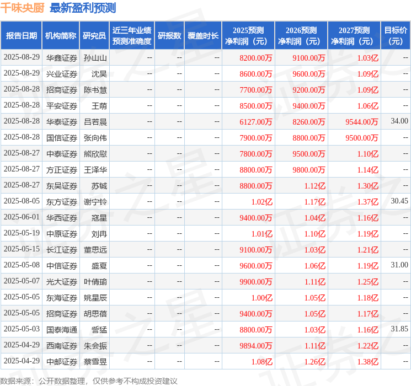The width and height of the screenshot is (411, 386).
Task: Select 方正证券 institution cell
Action: click(62, 170)
